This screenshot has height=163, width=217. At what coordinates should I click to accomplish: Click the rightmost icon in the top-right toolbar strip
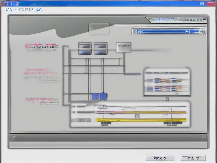tap(204, 19)
